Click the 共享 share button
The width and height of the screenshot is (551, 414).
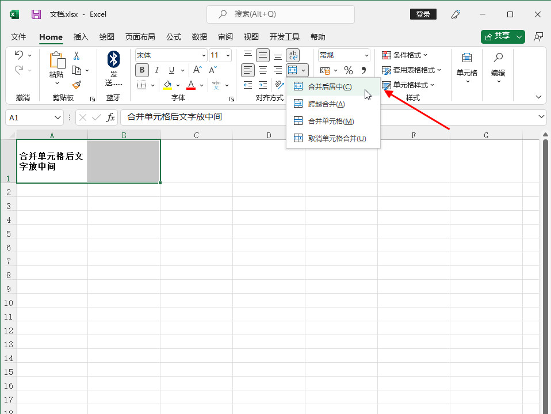click(x=498, y=37)
